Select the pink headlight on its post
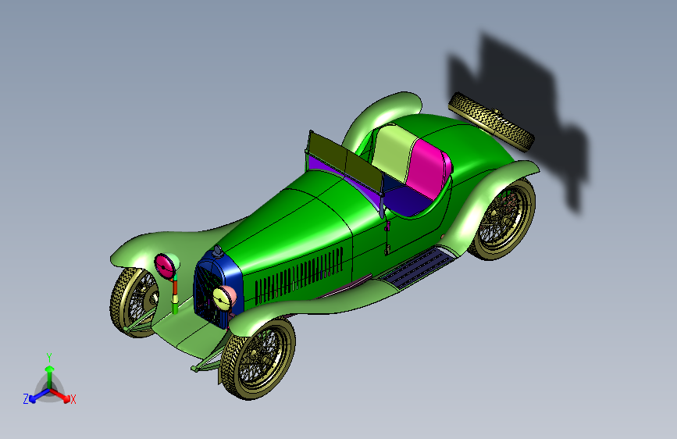This screenshot has height=439, width=677. [165, 266]
